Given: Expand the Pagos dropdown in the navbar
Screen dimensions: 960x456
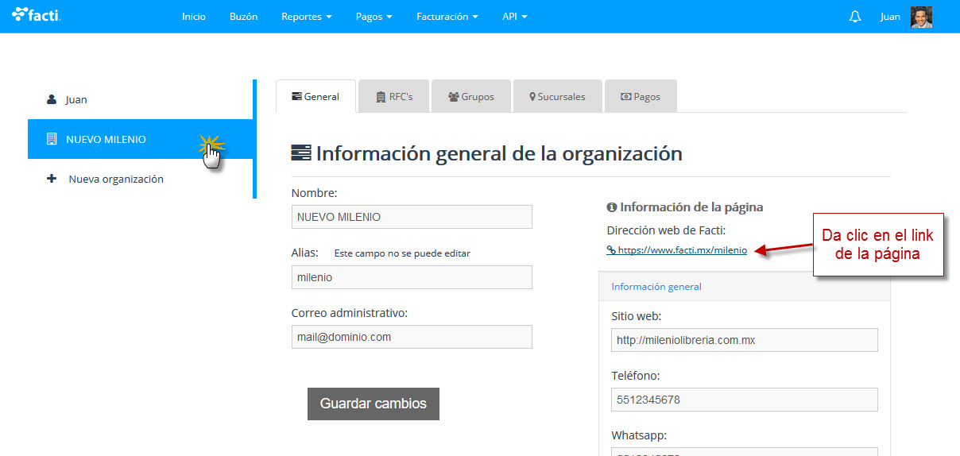Looking at the screenshot, I should pos(374,17).
